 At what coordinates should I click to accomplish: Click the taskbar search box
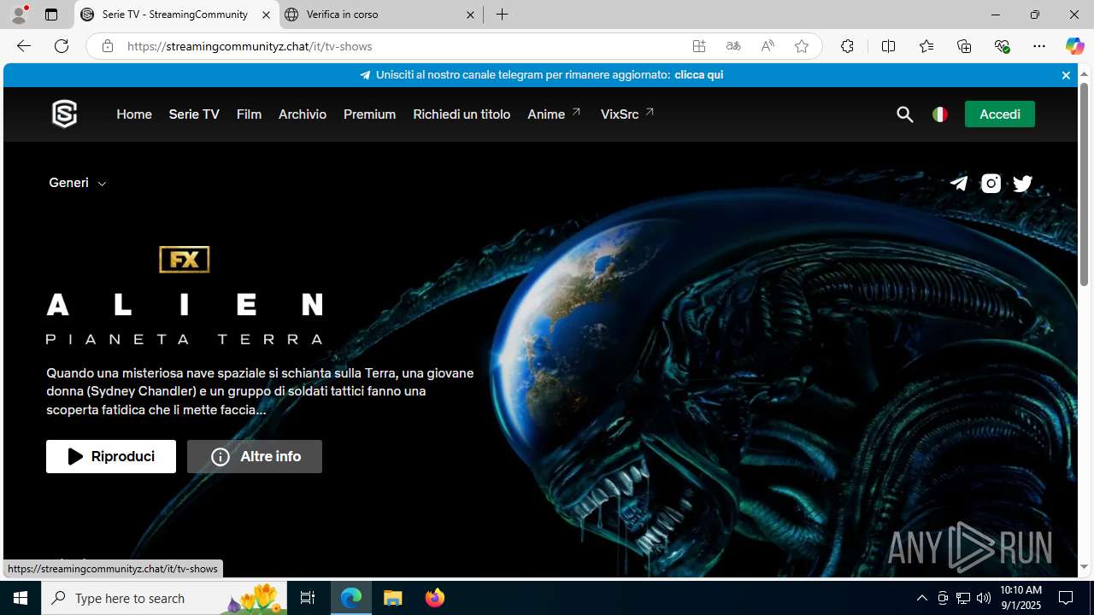[164, 598]
